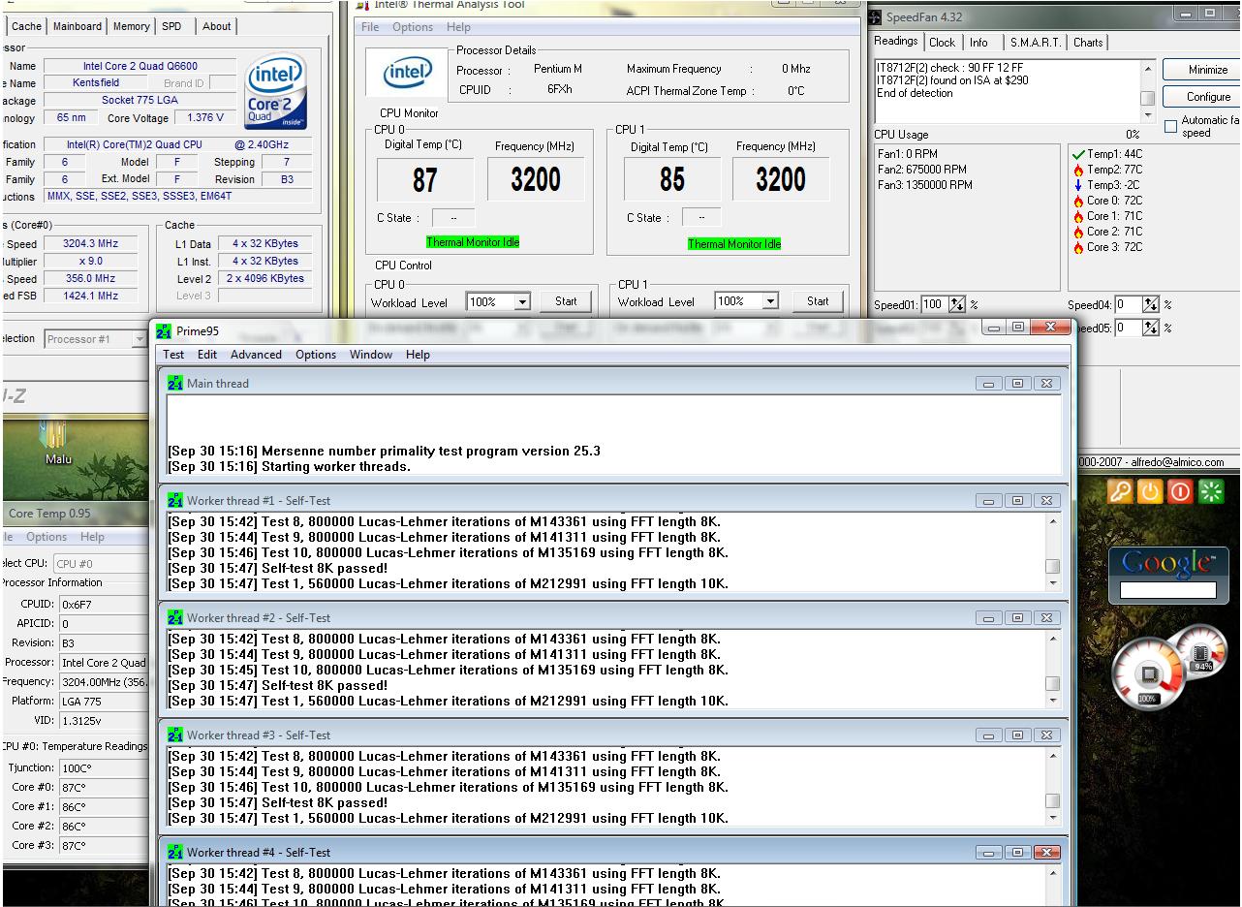Click the green restart gadget icon
Screen dimensions: 1242x907
[x=1211, y=492]
